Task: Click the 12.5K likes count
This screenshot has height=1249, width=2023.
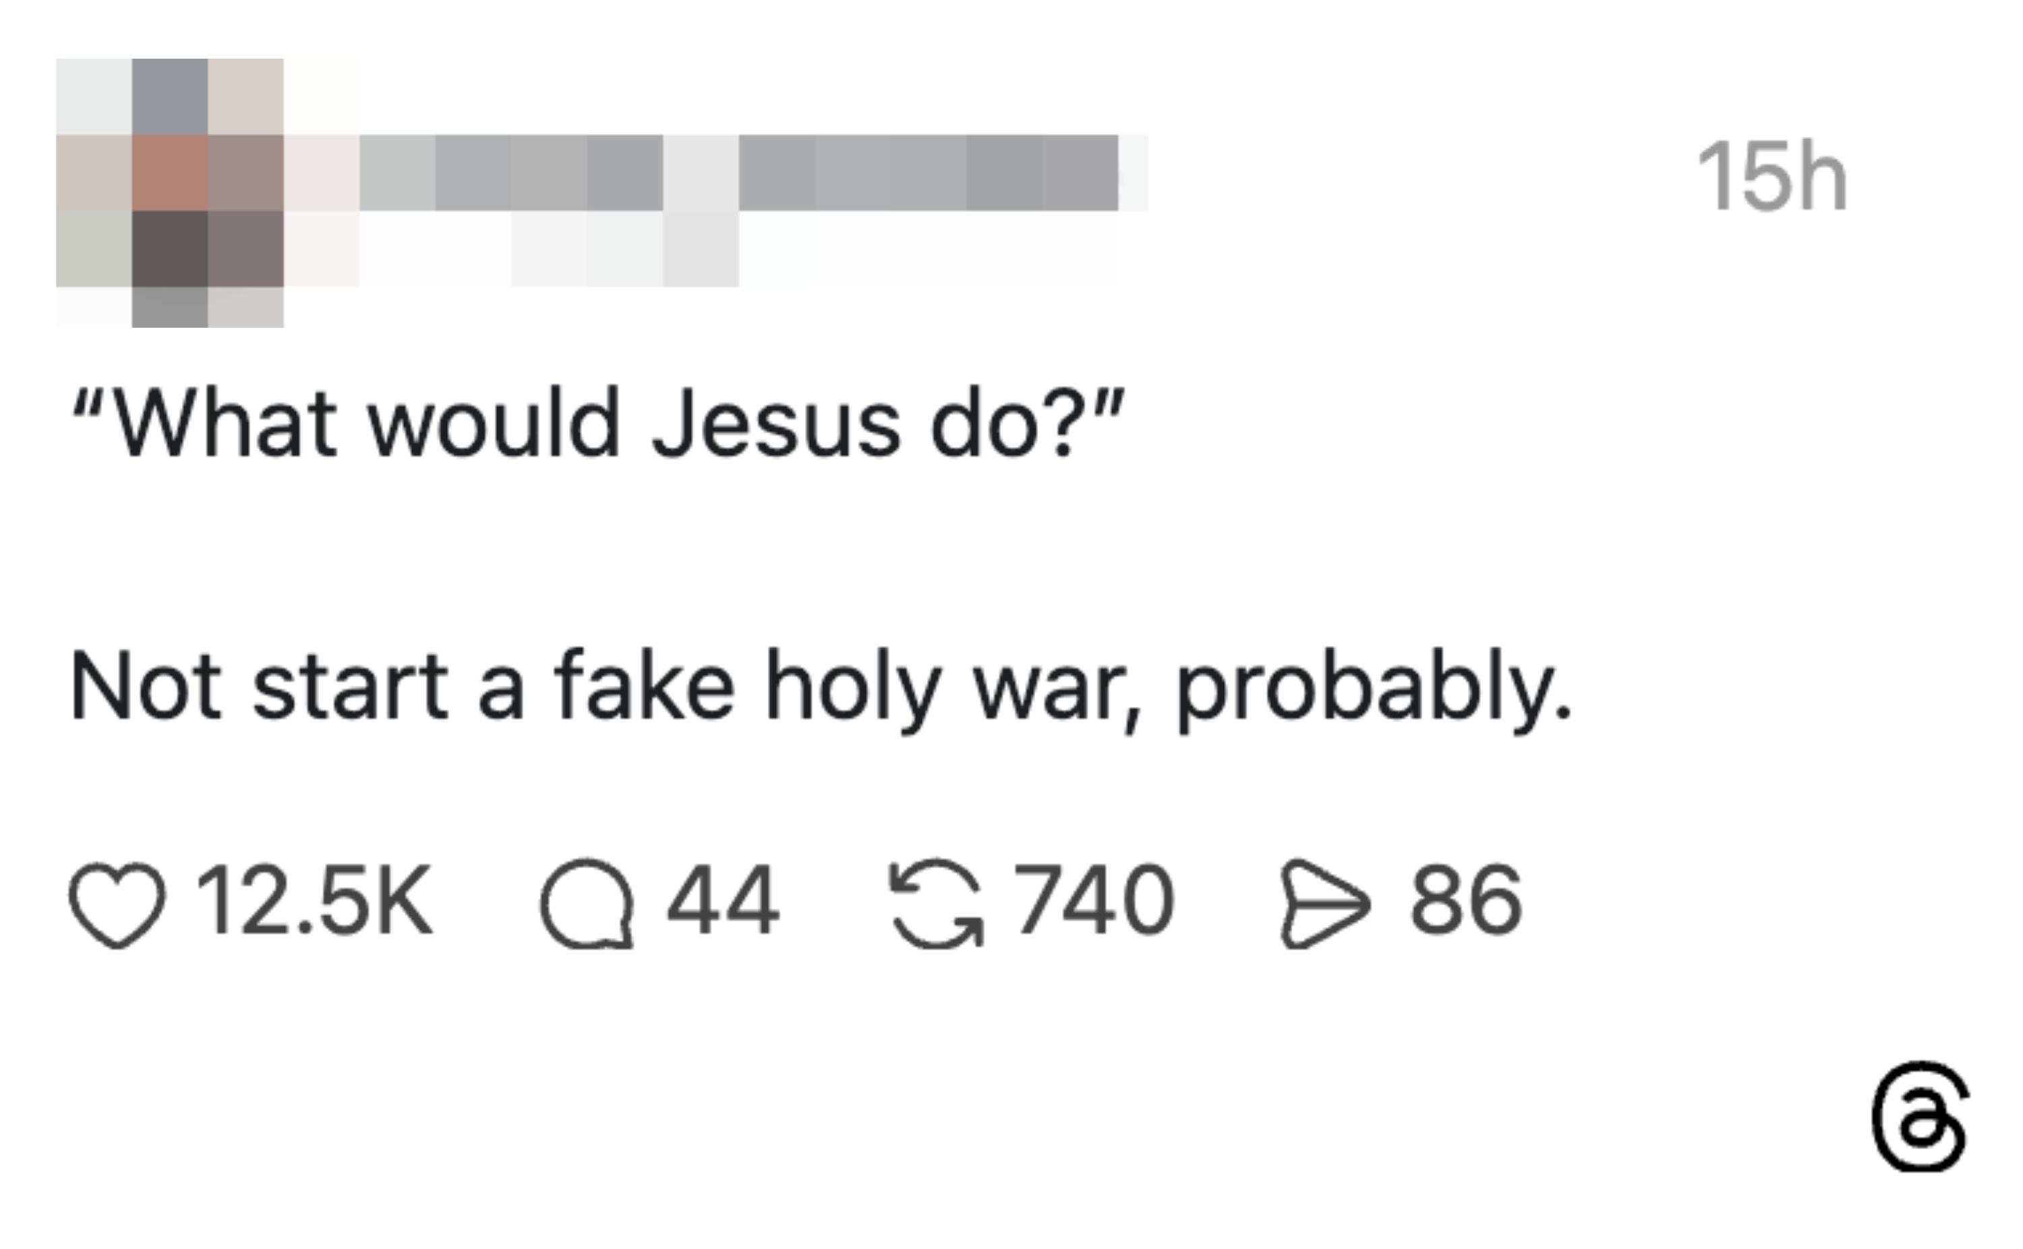Action: pyautogui.click(x=314, y=900)
